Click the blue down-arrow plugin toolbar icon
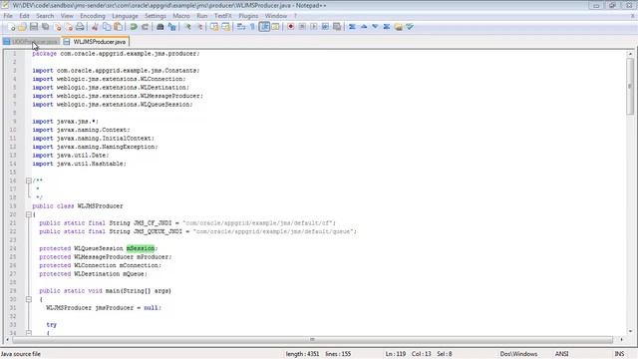 click(x=375, y=27)
